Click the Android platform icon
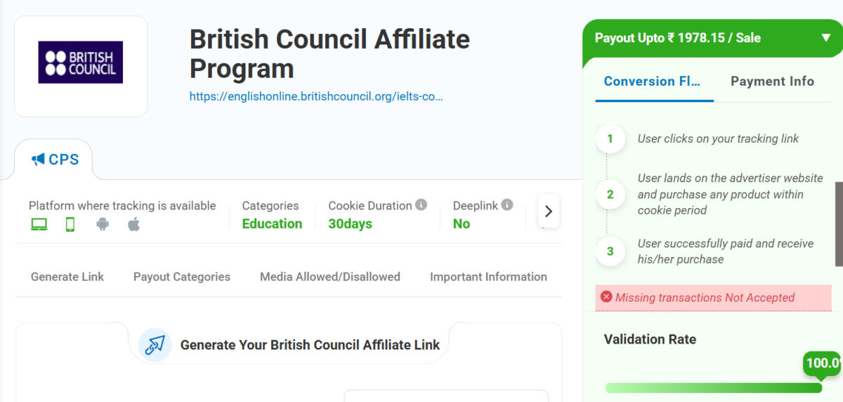The height and width of the screenshot is (402, 843). 103,225
